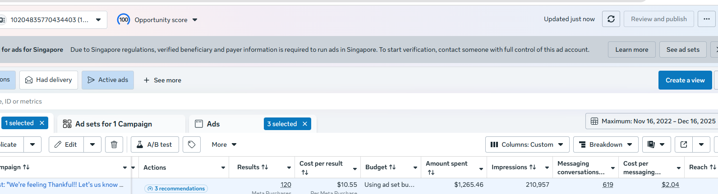Click the 210,957 impressions cell

[538, 185]
